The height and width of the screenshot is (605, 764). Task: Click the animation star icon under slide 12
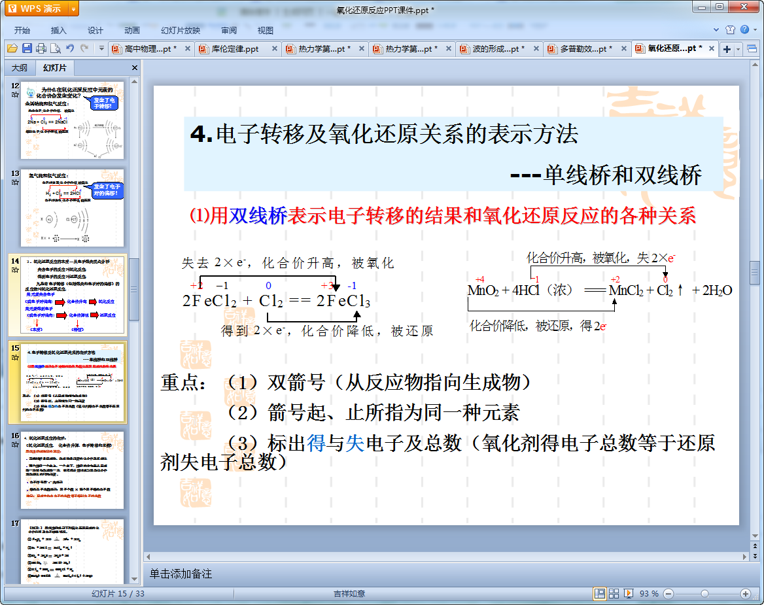15,94
